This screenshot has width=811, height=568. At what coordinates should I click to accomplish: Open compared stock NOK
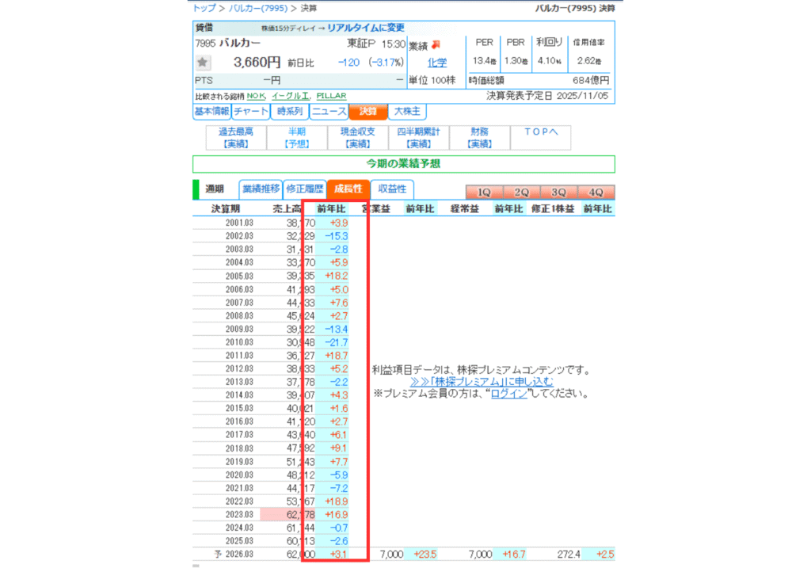(x=256, y=96)
